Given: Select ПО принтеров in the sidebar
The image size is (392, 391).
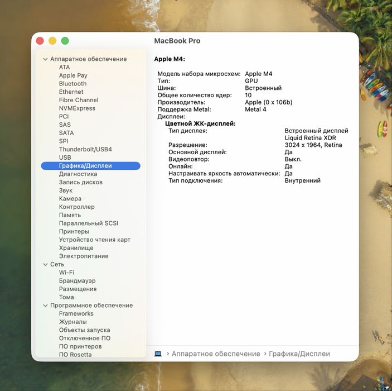Looking at the screenshot, I should (x=80, y=347).
